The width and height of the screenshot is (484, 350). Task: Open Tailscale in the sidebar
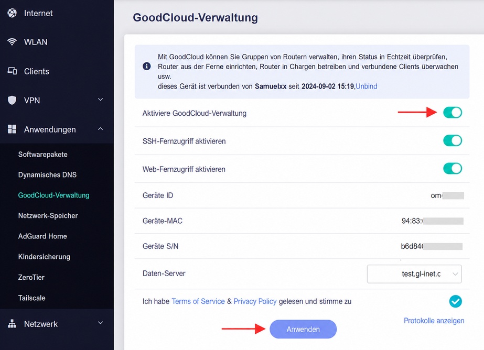coord(31,298)
